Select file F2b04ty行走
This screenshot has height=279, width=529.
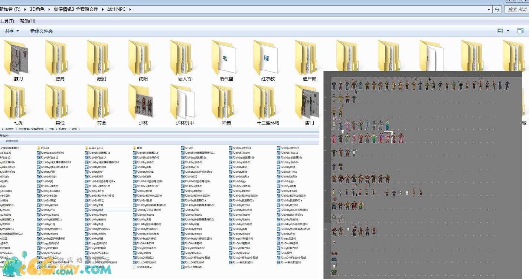point(46,224)
